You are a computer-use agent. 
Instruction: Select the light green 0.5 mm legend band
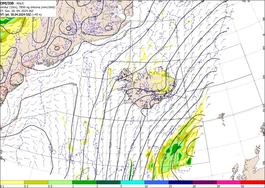(x=60, y=182)
